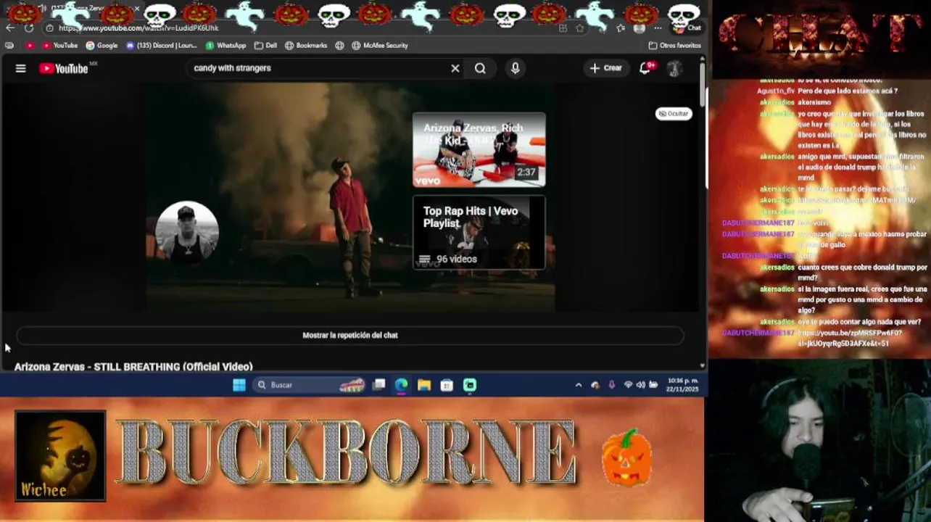Expand the Dell bookmarks folder
Screen dimensions: 931x522
[x=265, y=45]
